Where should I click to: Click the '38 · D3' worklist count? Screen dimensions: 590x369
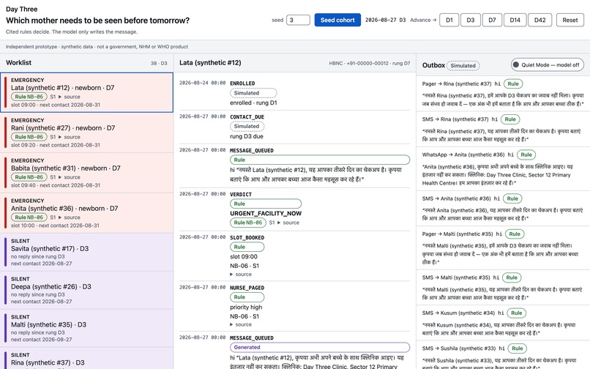coord(159,63)
